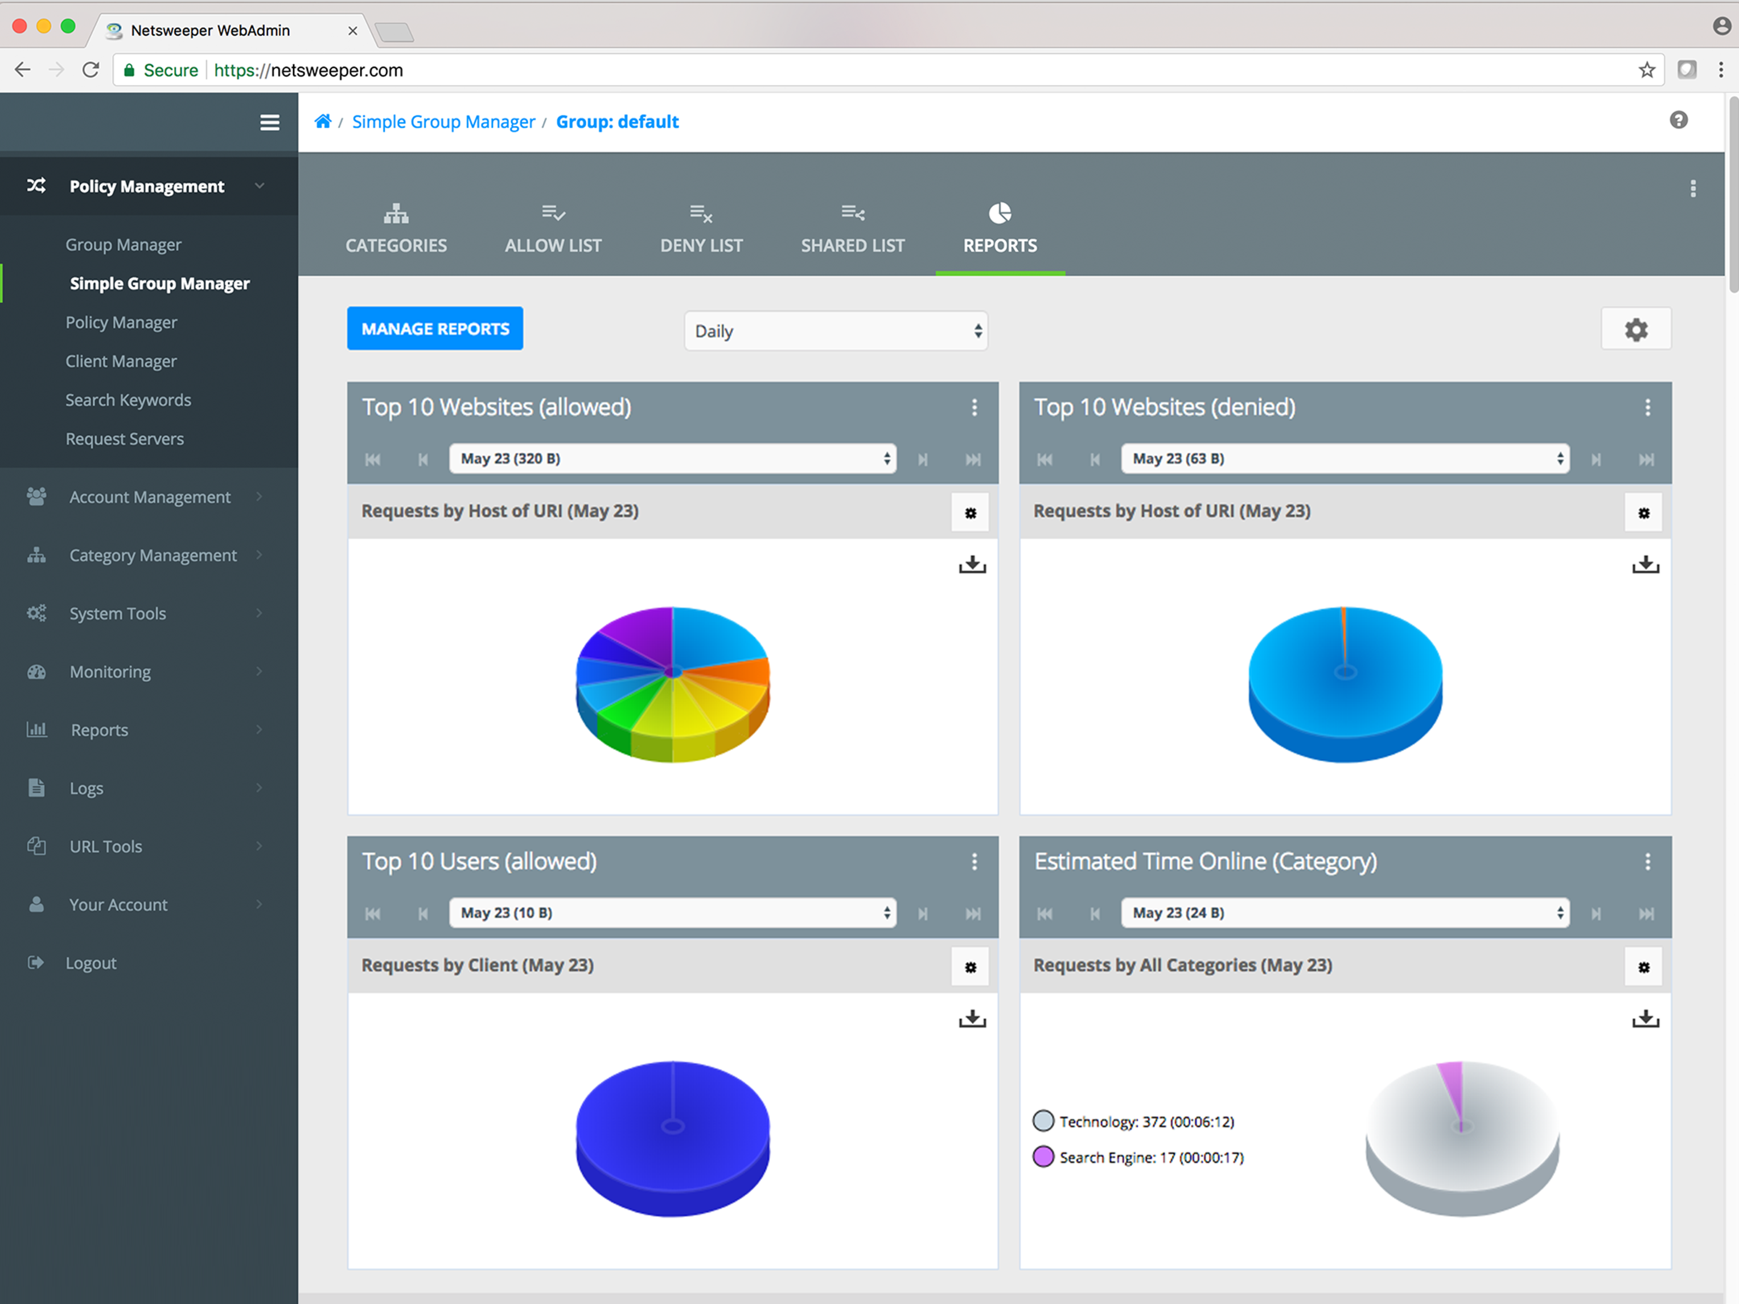1739x1304 pixels.
Task: Open Simple Group Manager breadcrumb link
Action: [443, 122]
